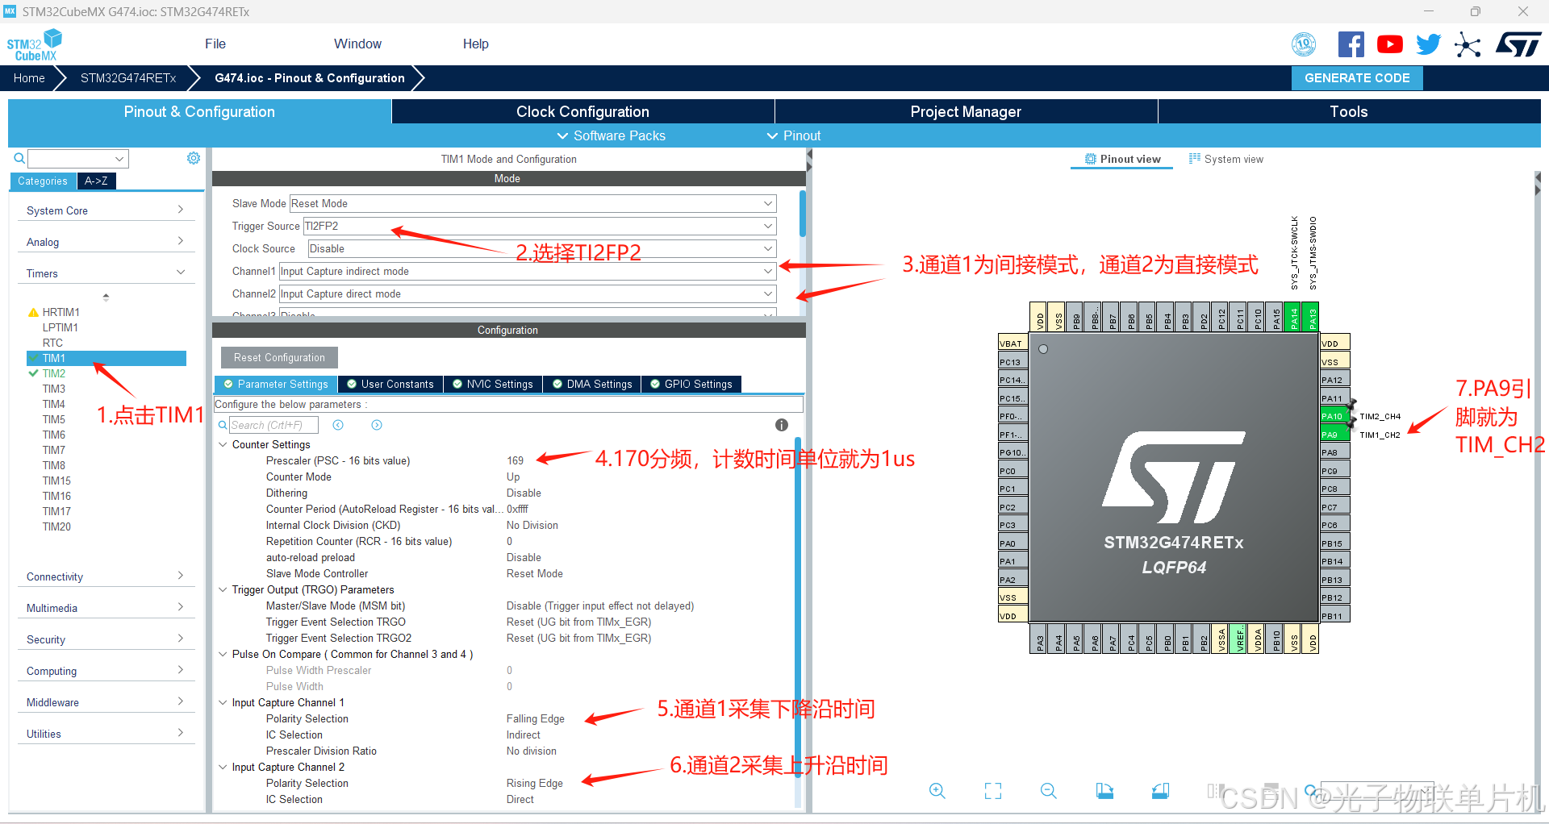Click the 10-year anniversary badge icon

pyautogui.click(x=1304, y=44)
